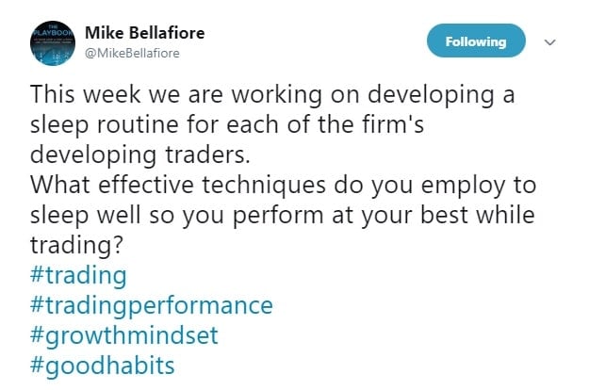Image resolution: width=589 pixels, height=390 pixels.
Task: Click the "developing traders." text line
Action: click(140, 154)
